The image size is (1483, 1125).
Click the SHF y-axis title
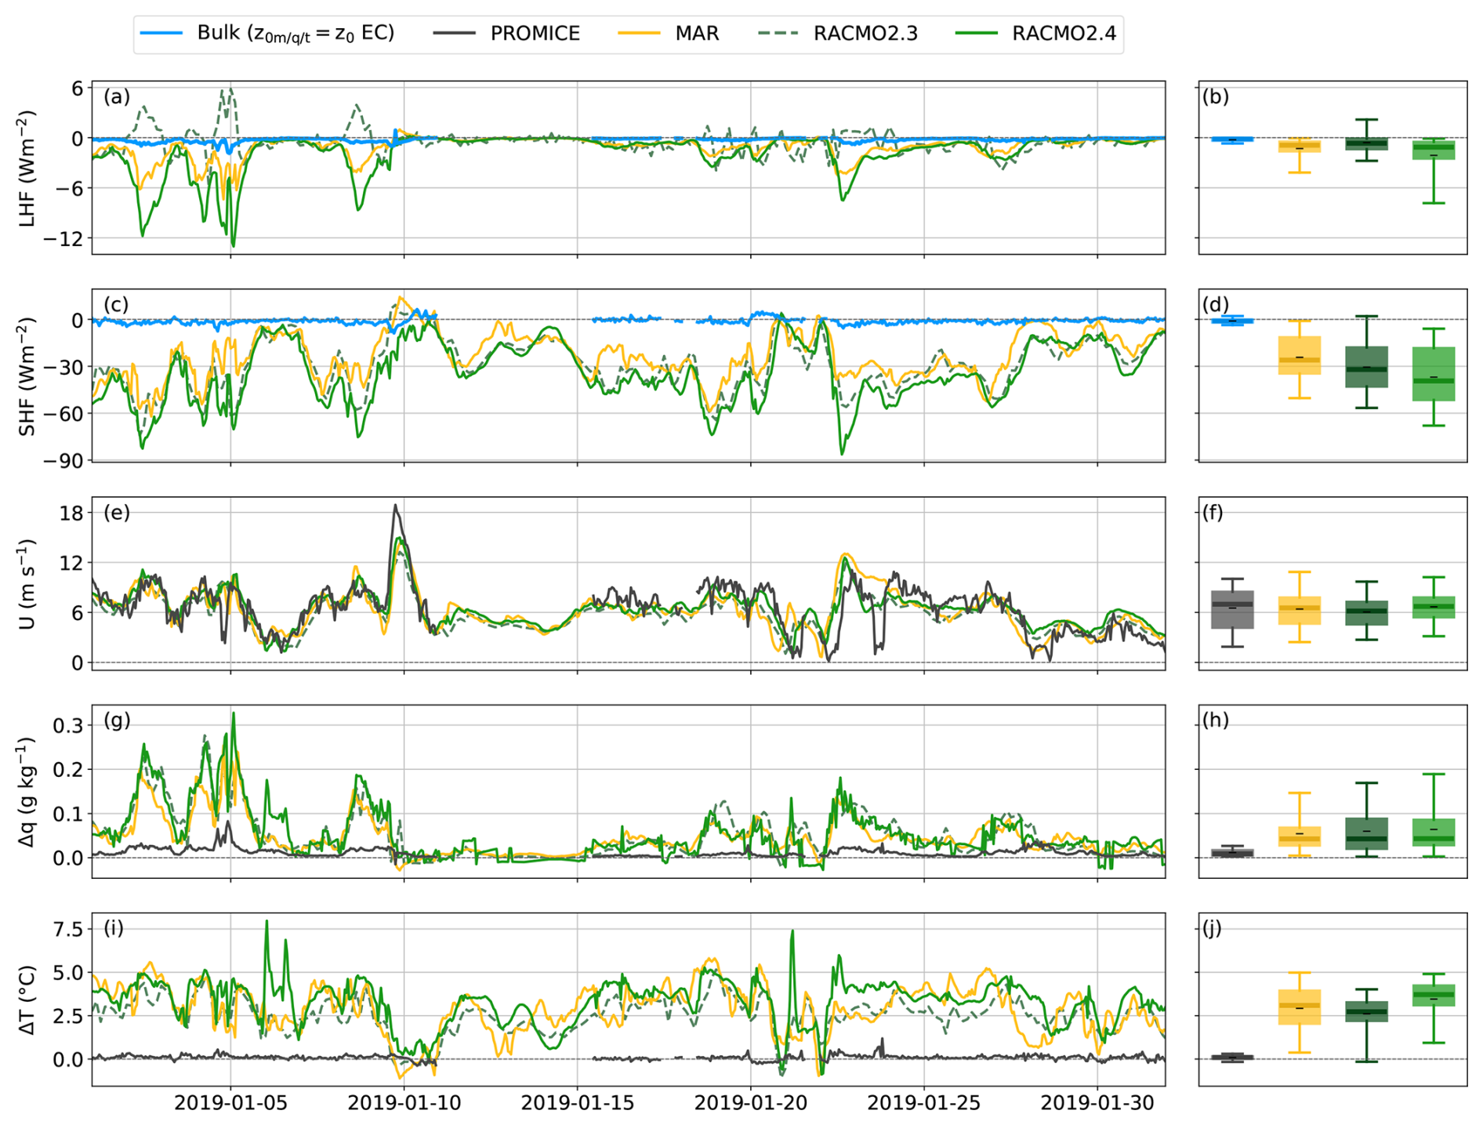click(x=27, y=376)
